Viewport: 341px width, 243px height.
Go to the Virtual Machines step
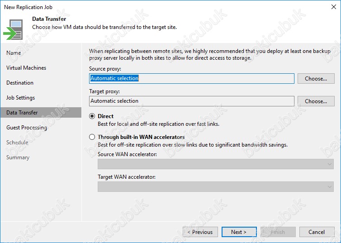pyautogui.click(x=26, y=68)
